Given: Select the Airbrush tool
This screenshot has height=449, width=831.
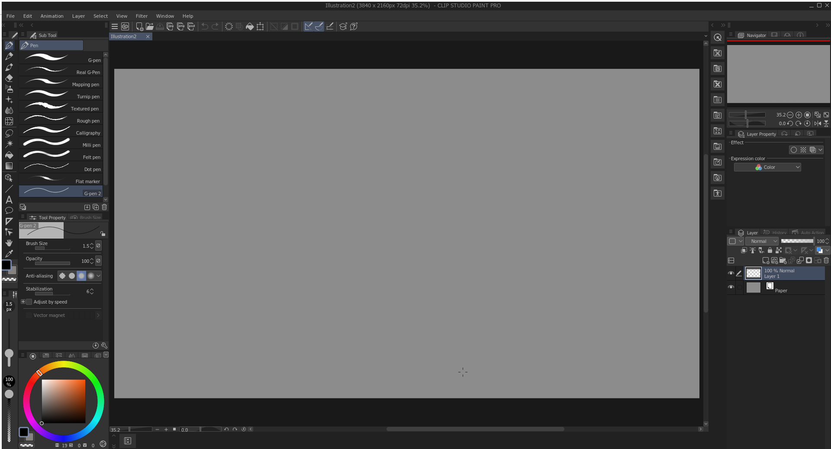Looking at the screenshot, I should [x=9, y=89].
